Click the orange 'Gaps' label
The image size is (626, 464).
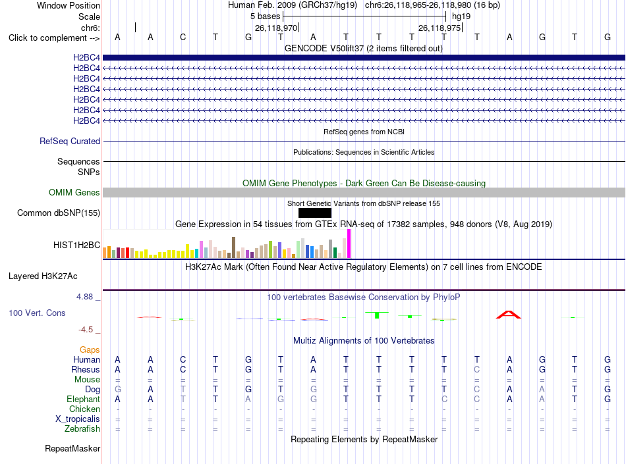(90, 349)
